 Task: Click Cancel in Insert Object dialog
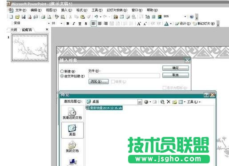(x=176, y=75)
